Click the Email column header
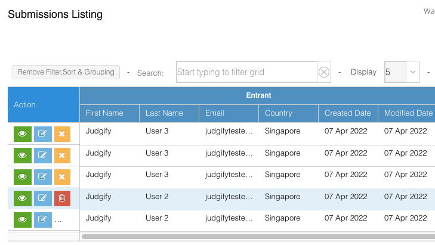435x245 pixels. coord(215,113)
